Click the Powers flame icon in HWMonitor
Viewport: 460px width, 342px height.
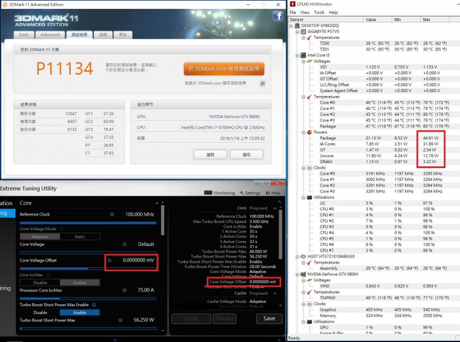(x=309, y=132)
